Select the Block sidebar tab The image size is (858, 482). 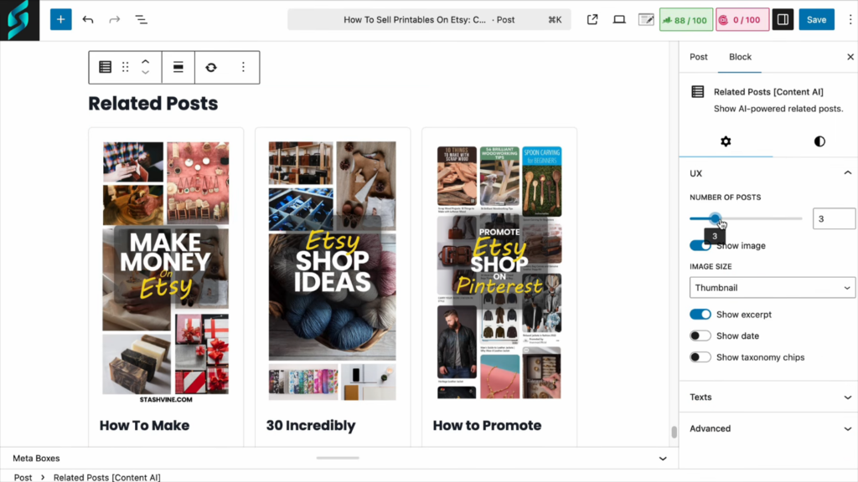[x=740, y=57]
